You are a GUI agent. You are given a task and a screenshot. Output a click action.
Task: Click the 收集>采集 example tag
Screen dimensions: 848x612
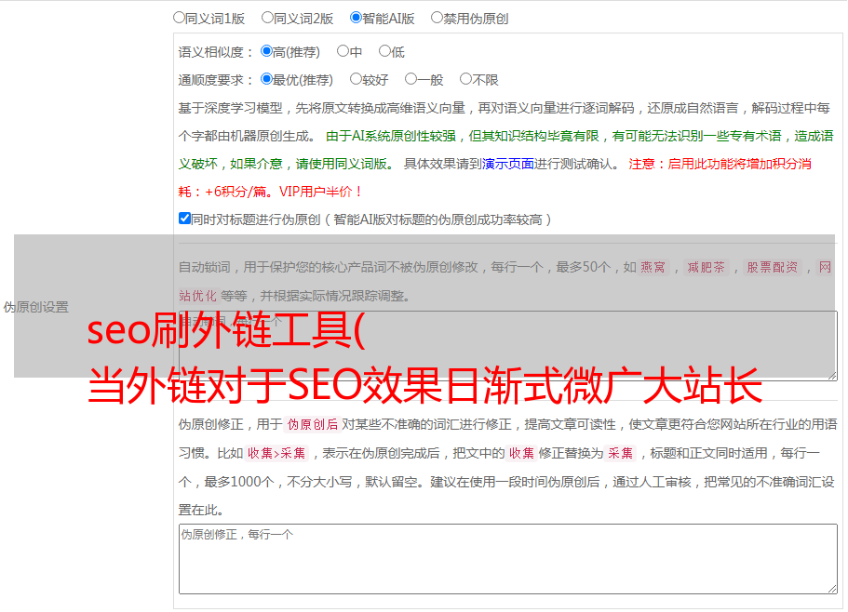click(276, 453)
